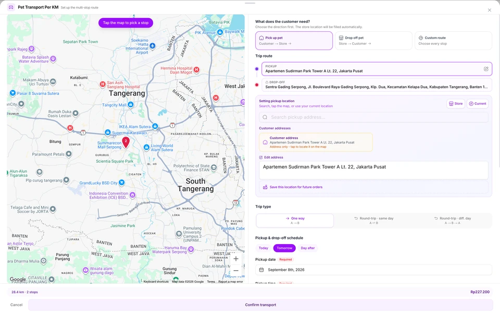Select the Drop off pet option

[373, 41]
